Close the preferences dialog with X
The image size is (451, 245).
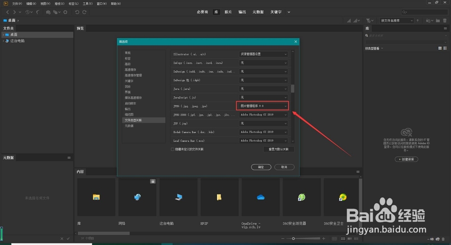[x=296, y=42]
